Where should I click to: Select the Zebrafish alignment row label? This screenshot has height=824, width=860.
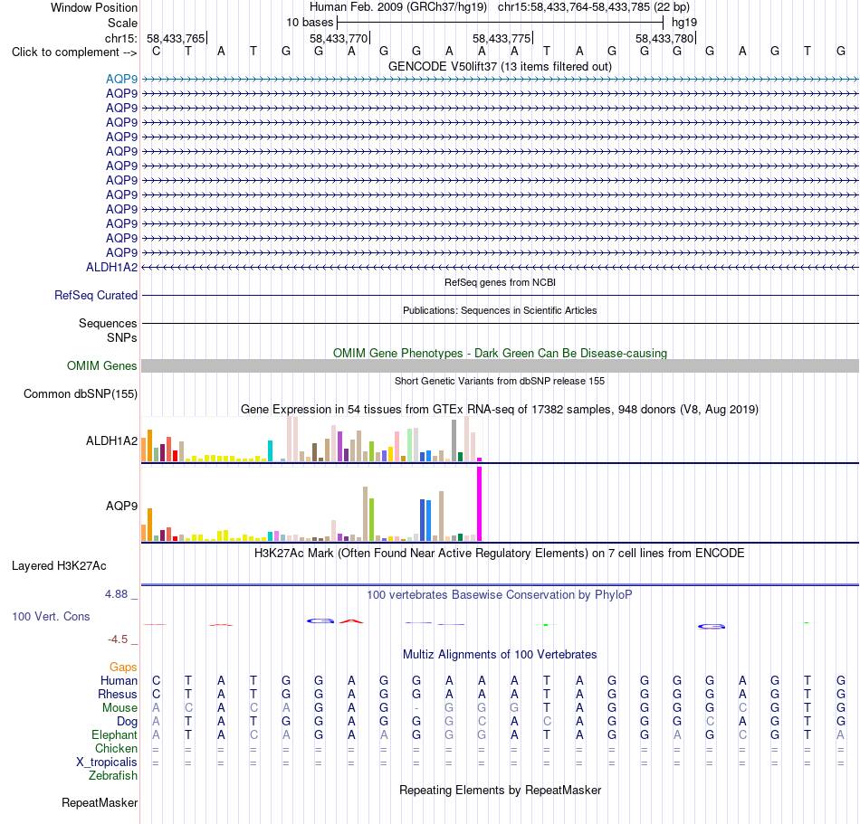[113, 776]
